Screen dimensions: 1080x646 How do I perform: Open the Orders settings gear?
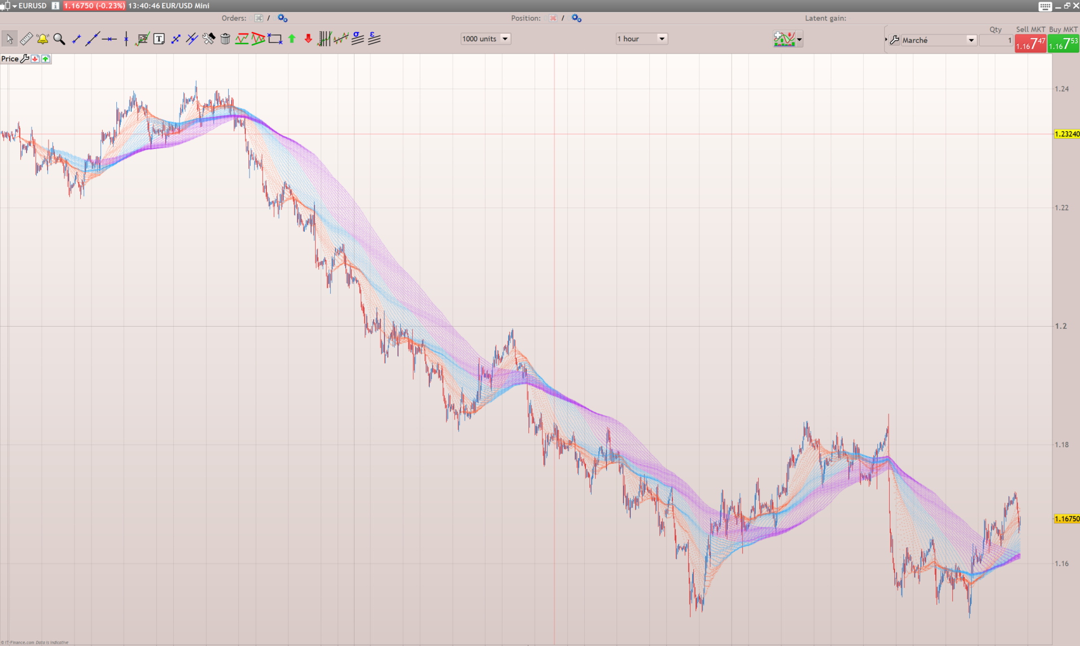point(282,18)
